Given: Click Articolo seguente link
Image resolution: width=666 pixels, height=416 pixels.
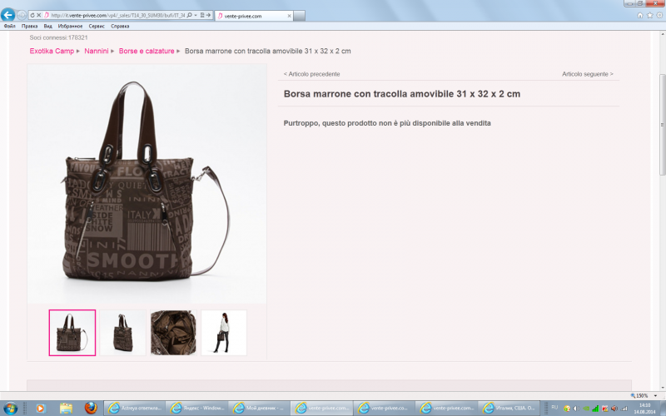Looking at the screenshot, I should point(587,74).
